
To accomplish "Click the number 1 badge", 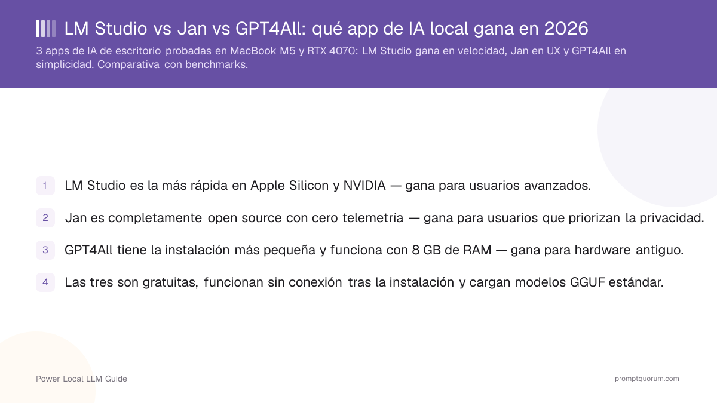I will click(x=45, y=186).
